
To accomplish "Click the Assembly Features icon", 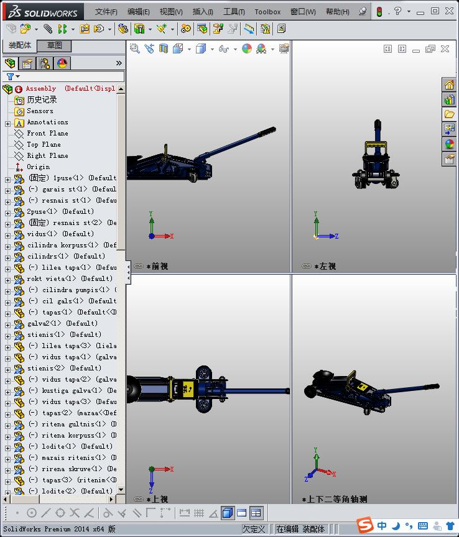I will pyautogui.click(x=139, y=29).
